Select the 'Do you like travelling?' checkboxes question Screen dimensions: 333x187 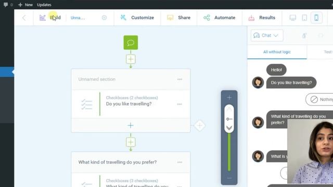(131, 104)
